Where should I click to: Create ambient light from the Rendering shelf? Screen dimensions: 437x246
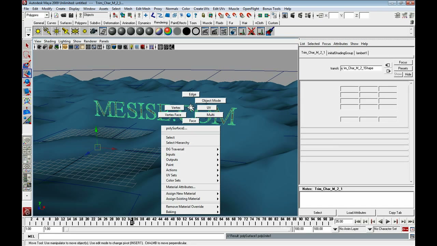[38, 31]
